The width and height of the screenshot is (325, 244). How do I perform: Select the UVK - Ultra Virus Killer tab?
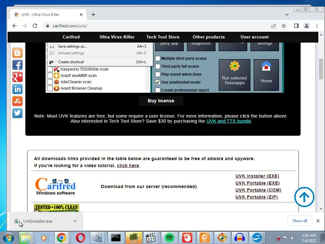(x=48, y=15)
